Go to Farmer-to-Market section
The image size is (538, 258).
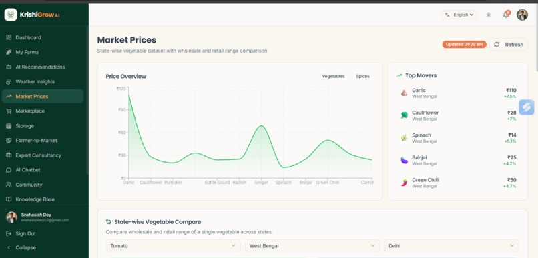[43, 141]
